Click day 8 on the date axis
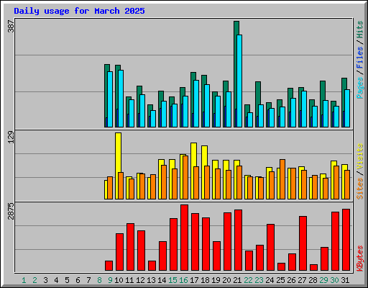This screenshot has width=368, height=288. (x=99, y=280)
